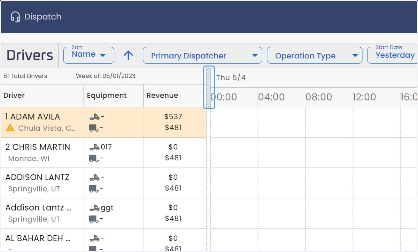
Task: Open the Sort Name dropdown
Action: [89, 55]
